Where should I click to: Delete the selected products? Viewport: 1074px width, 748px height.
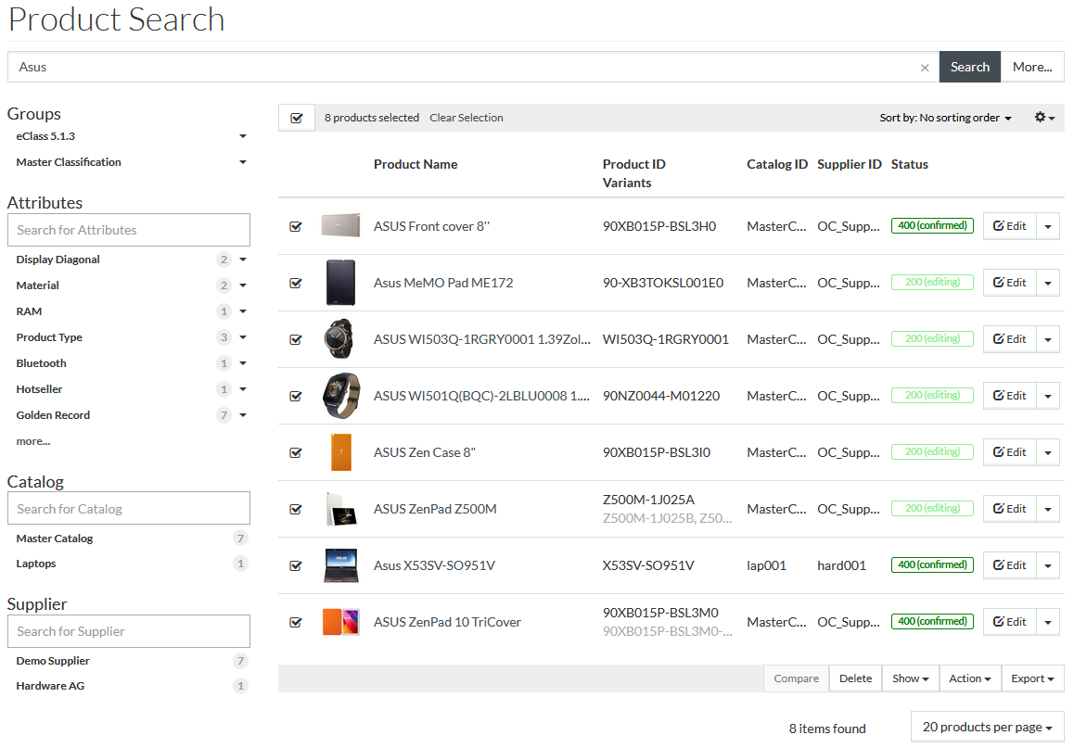855,678
